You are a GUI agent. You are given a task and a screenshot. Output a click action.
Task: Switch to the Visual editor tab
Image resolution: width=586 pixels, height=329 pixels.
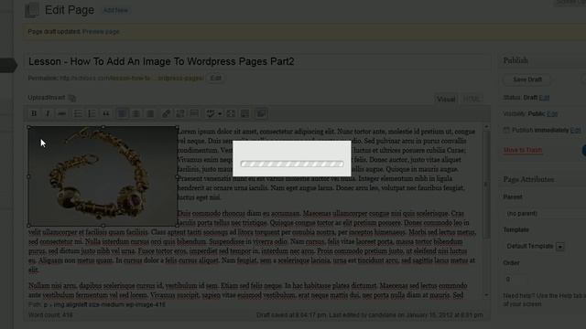coord(446,99)
